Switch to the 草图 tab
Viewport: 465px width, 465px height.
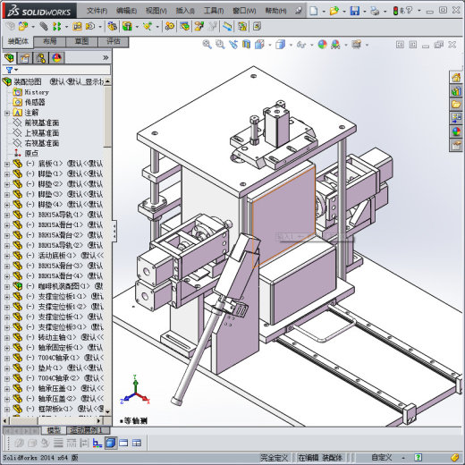[81, 41]
